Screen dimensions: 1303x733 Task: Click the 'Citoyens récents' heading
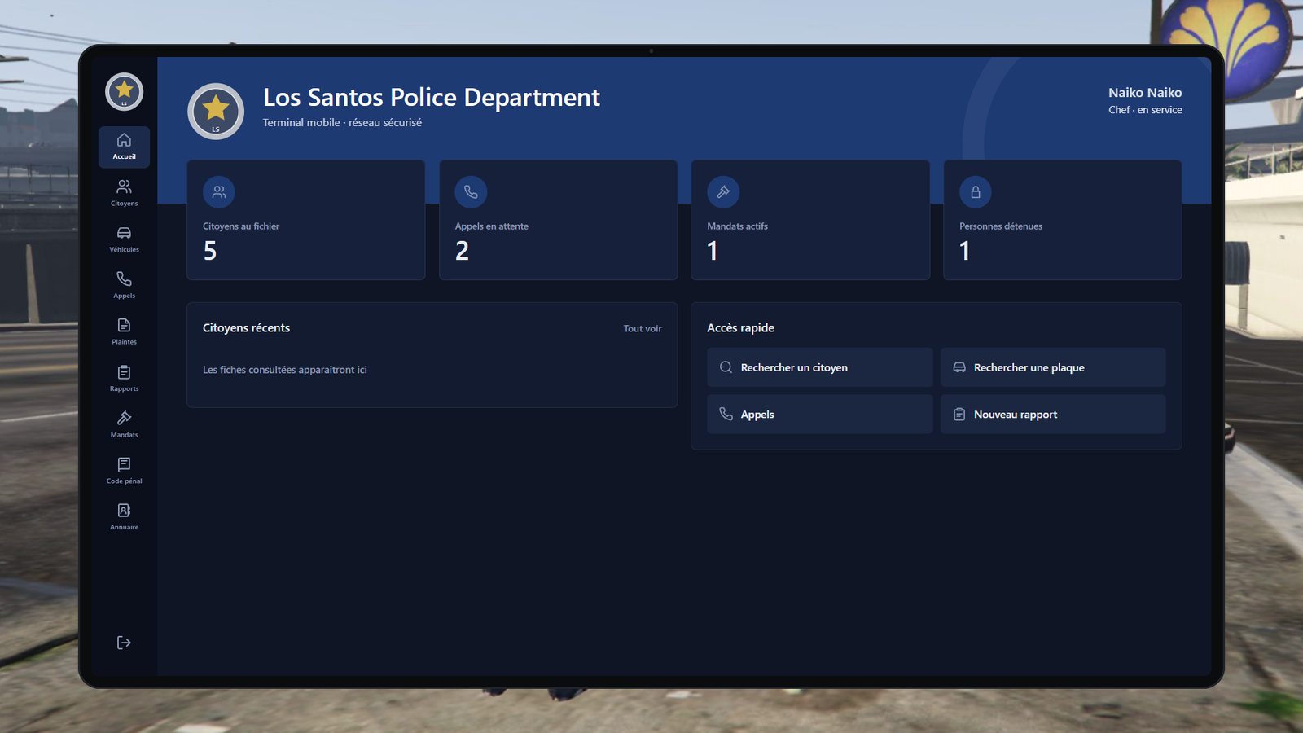point(246,328)
